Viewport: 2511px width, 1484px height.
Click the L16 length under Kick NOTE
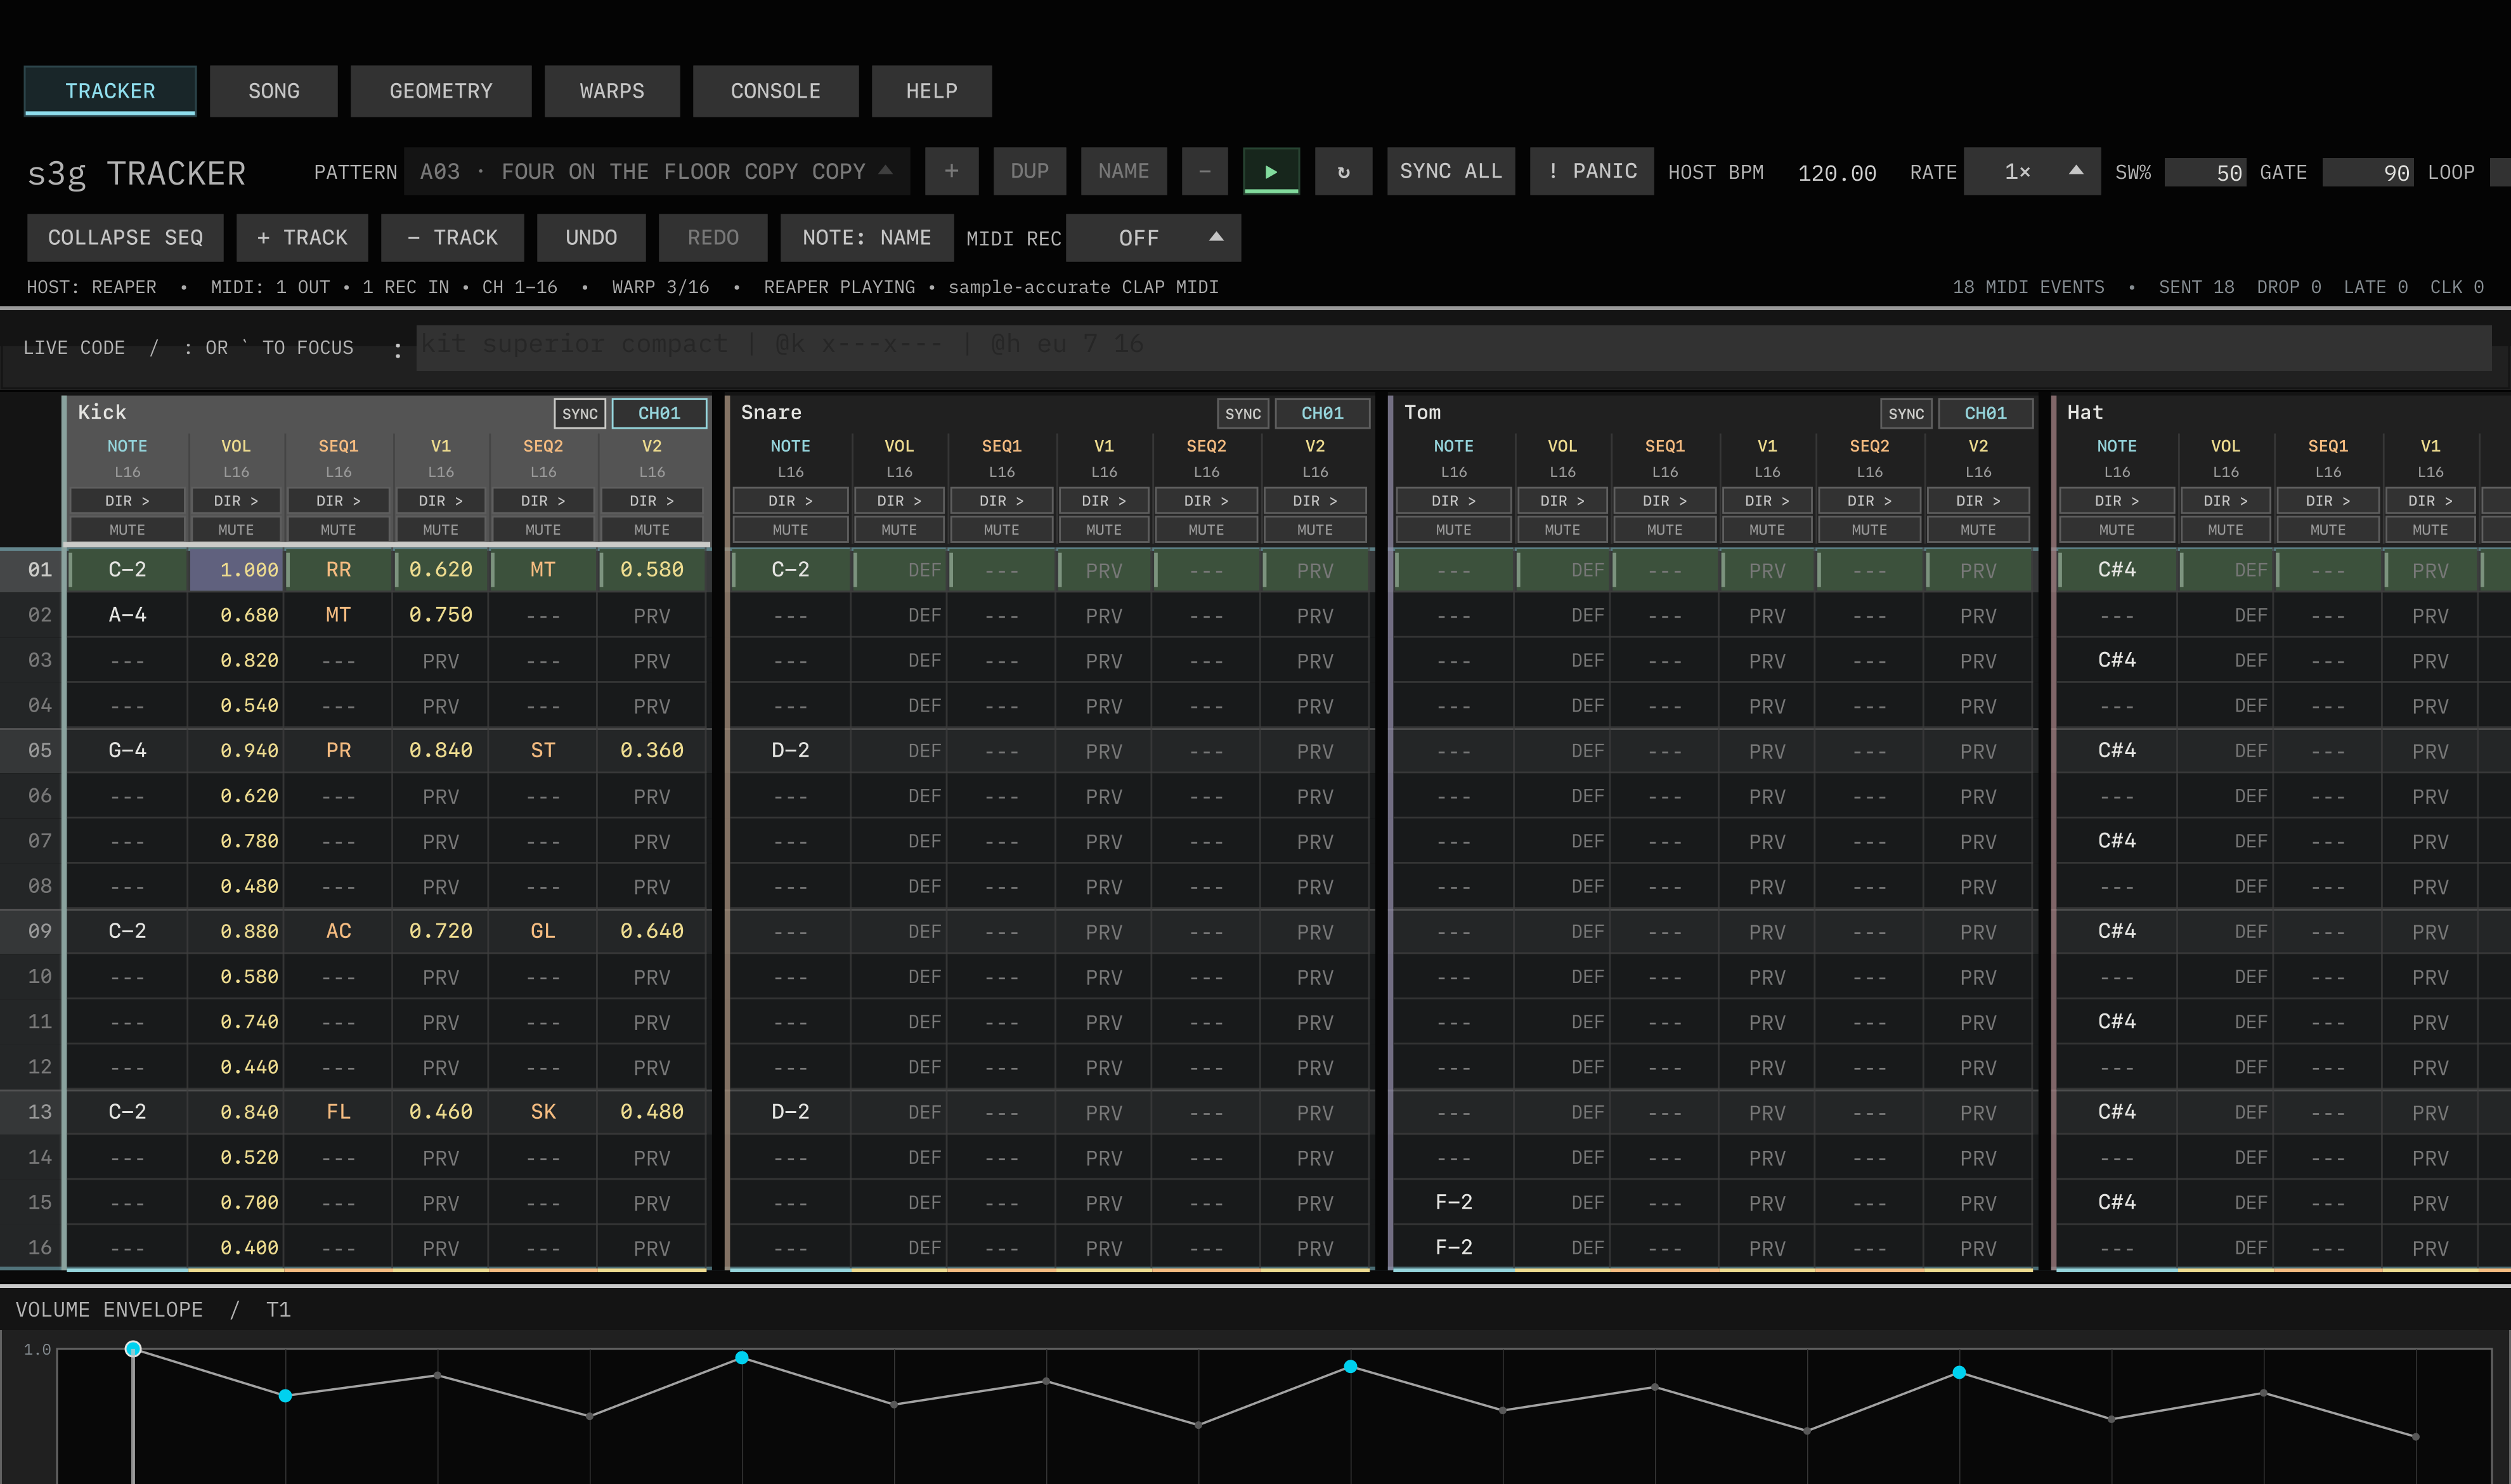coord(127,471)
